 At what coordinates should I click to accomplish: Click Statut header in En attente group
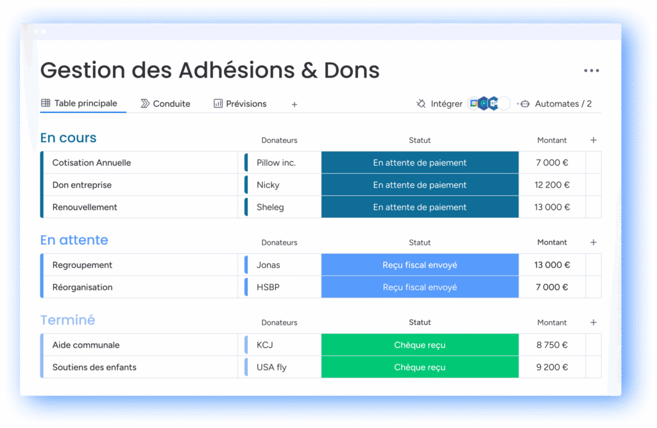pyautogui.click(x=420, y=242)
